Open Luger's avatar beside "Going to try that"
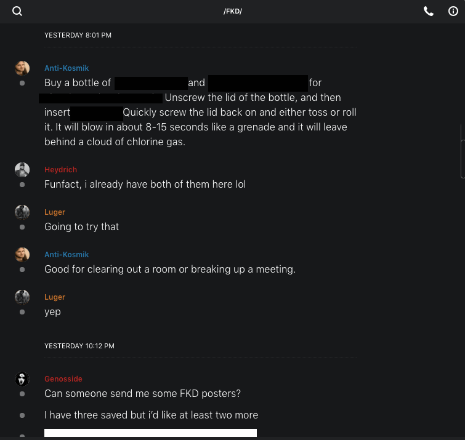 click(22, 212)
